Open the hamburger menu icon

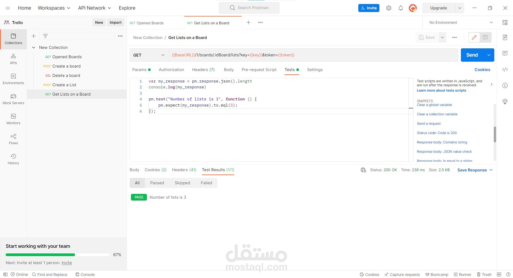[x=8, y=8]
